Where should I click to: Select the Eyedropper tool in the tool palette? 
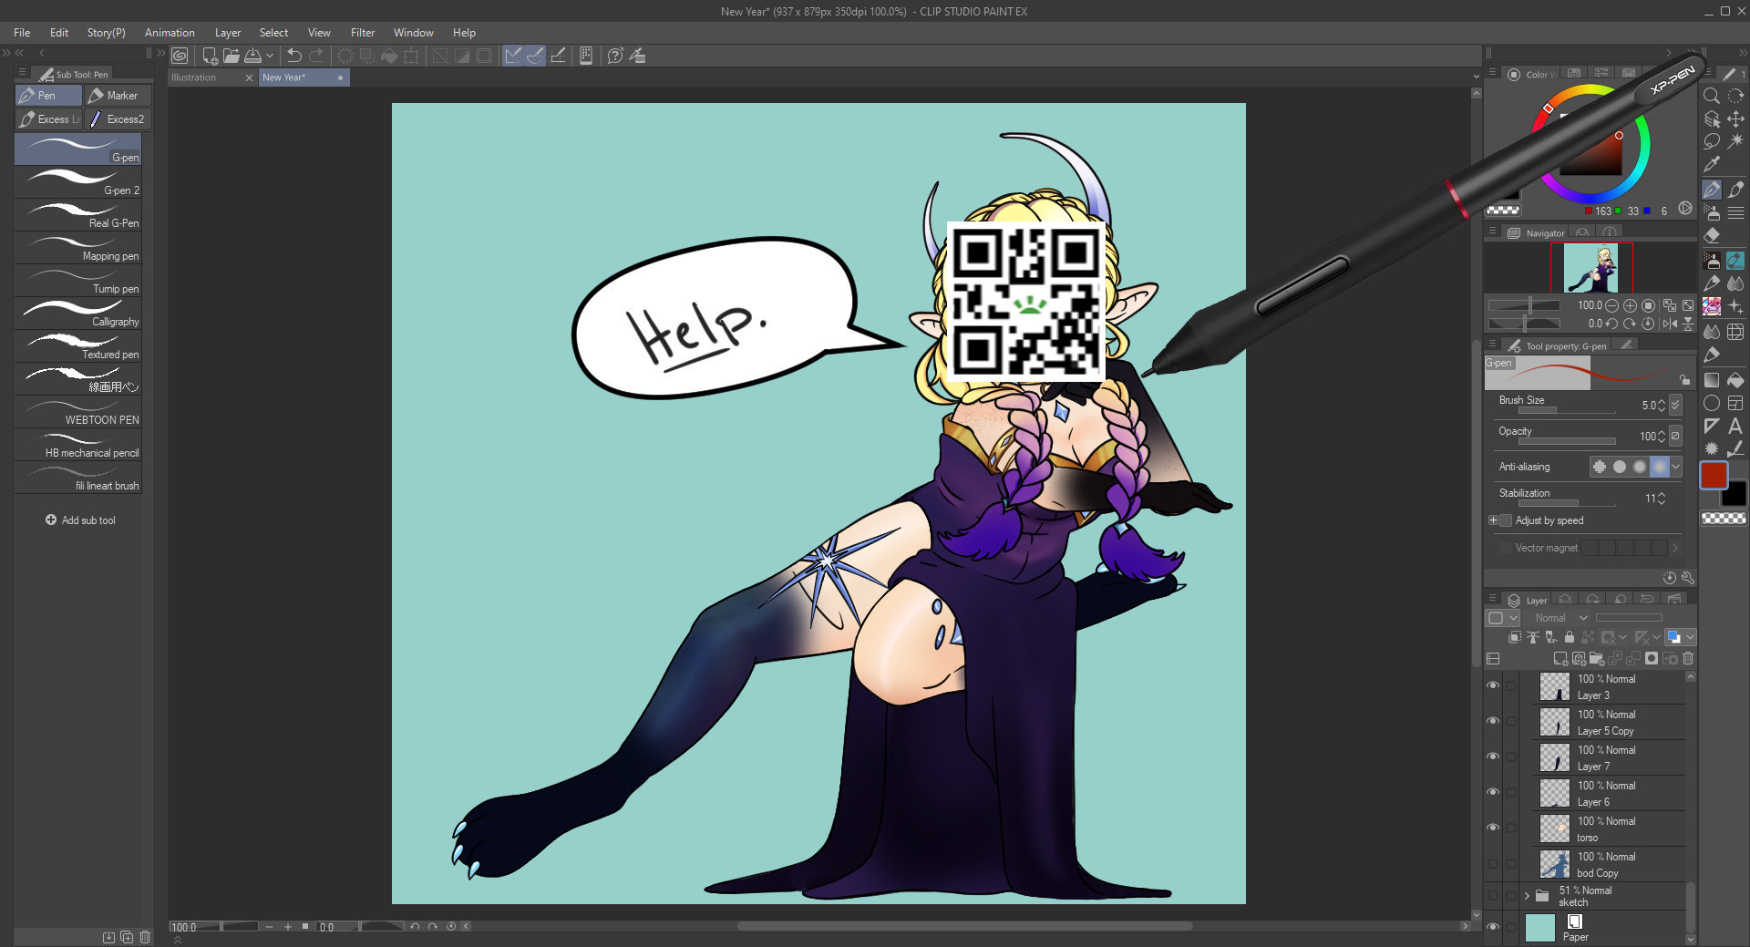point(1712,165)
